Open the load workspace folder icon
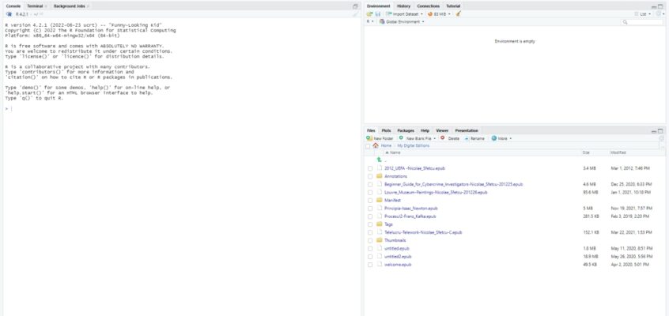The image size is (669, 316). [x=369, y=14]
